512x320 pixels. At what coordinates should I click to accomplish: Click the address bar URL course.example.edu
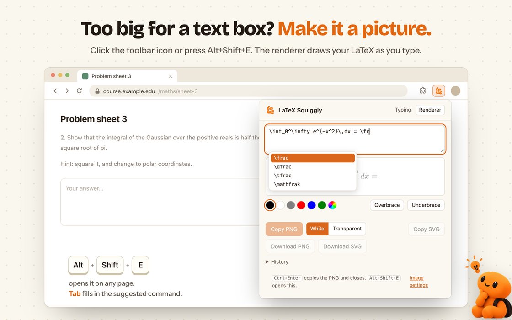(x=129, y=91)
